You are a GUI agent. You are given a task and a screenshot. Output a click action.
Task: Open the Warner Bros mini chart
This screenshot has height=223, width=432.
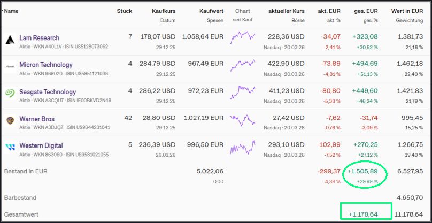(243, 119)
